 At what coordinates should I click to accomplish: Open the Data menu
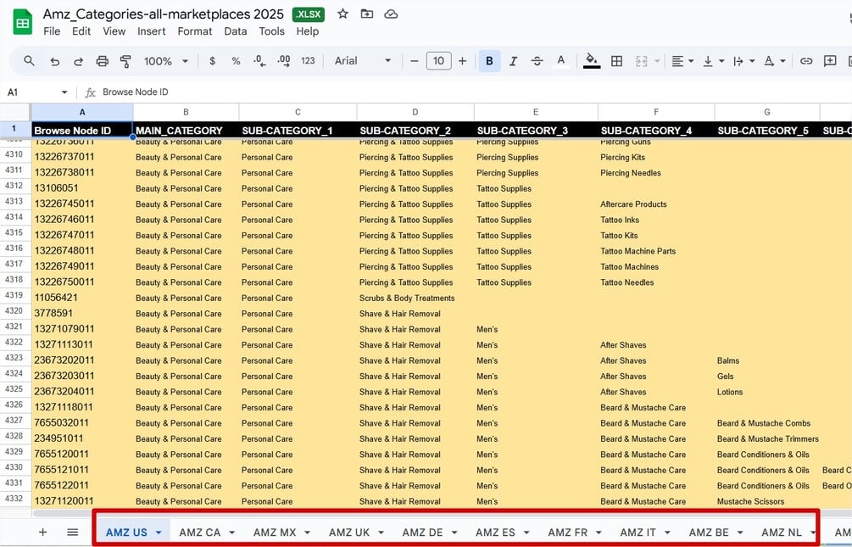(235, 31)
